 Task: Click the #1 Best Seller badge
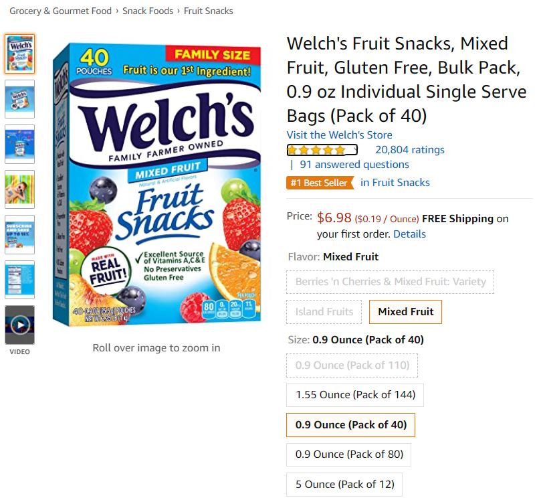point(320,182)
